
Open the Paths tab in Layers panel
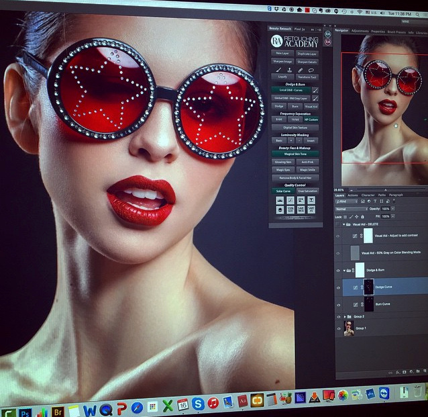(381, 195)
